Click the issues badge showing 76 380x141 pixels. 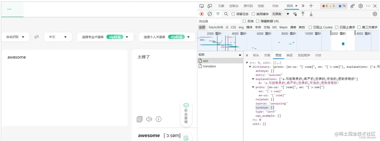tap(342, 6)
